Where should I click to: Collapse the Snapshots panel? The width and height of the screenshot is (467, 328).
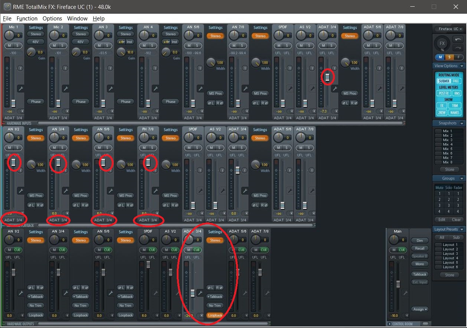tap(462, 123)
